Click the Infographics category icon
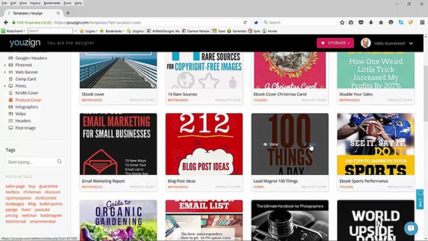Screen dimensions: 428x241 [10, 107]
